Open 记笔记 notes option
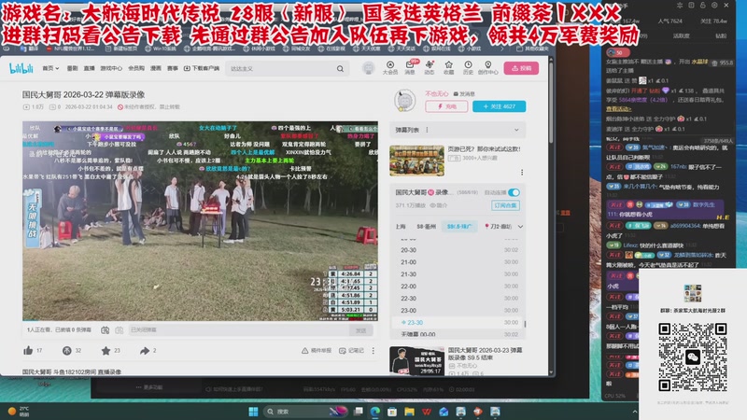747x420 pixels. (352, 351)
